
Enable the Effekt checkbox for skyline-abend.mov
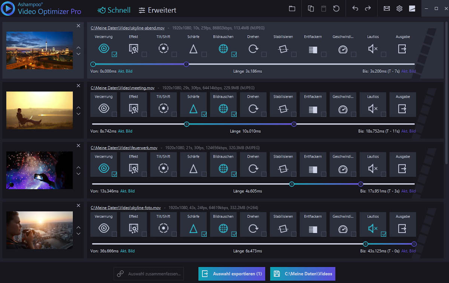(144, 54)
